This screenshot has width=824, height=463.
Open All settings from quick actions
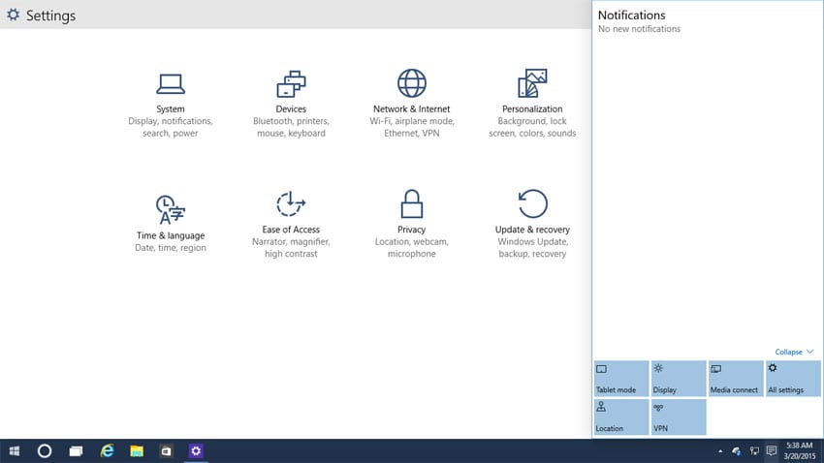point(793,379)
